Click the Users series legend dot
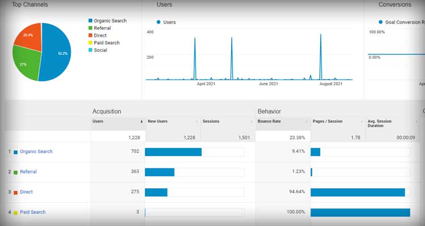This screenshot has height=226, width=425. tap(159, 22)
